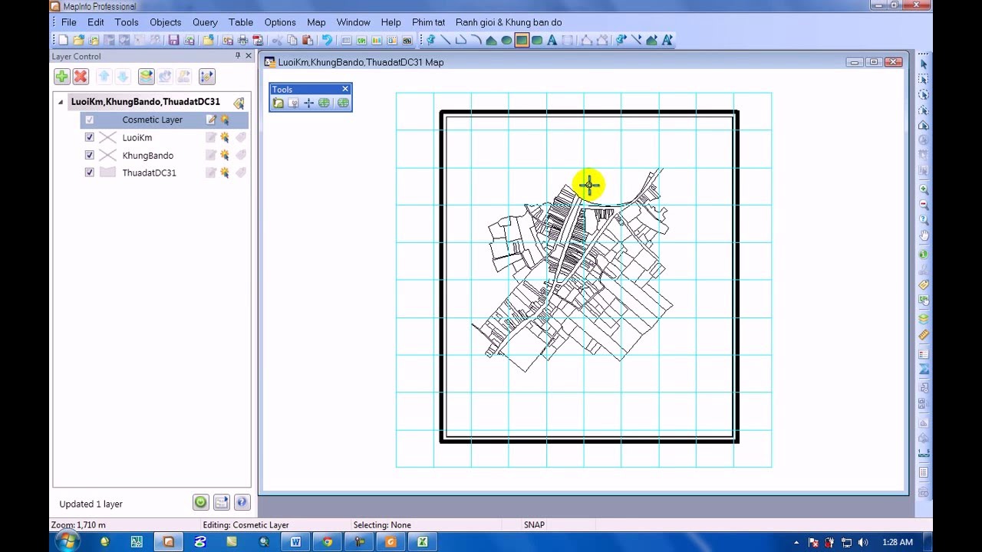Open the Layer Properties stack icon

coord(146,76)
